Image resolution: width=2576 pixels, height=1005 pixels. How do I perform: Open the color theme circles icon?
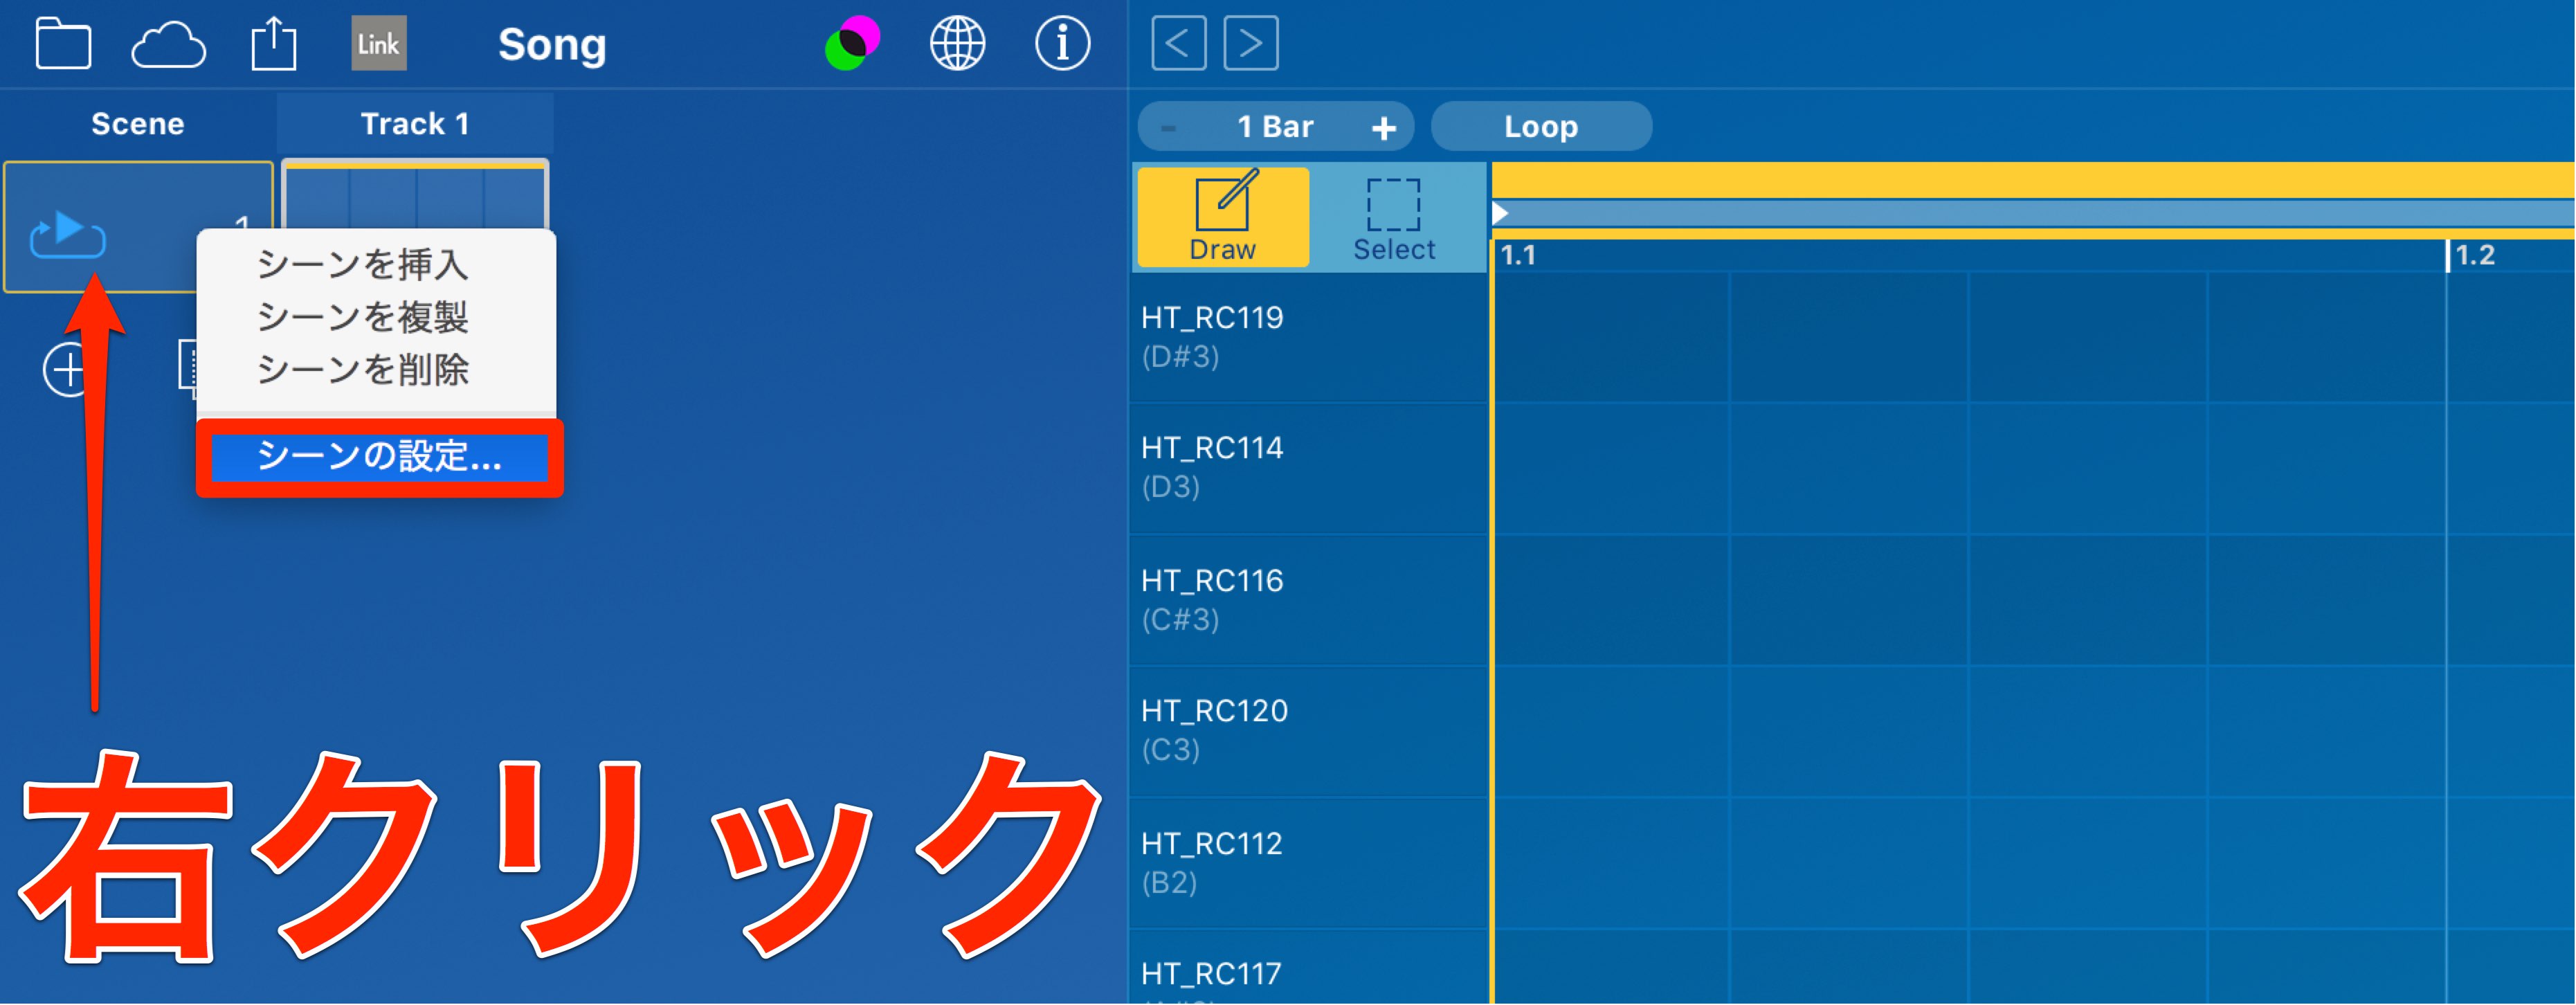[852, 44]
